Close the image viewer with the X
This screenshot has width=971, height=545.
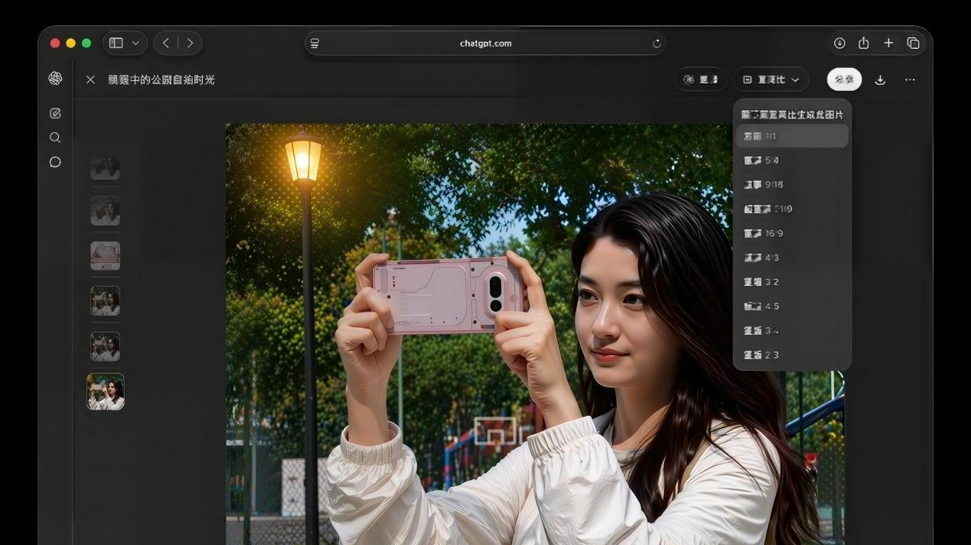point(90,79)
